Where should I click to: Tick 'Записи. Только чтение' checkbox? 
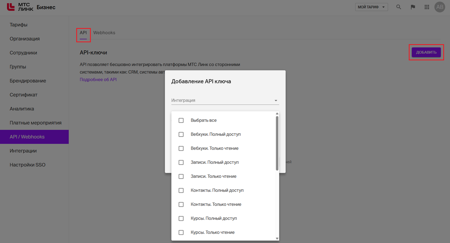click(x=181, y=176)
